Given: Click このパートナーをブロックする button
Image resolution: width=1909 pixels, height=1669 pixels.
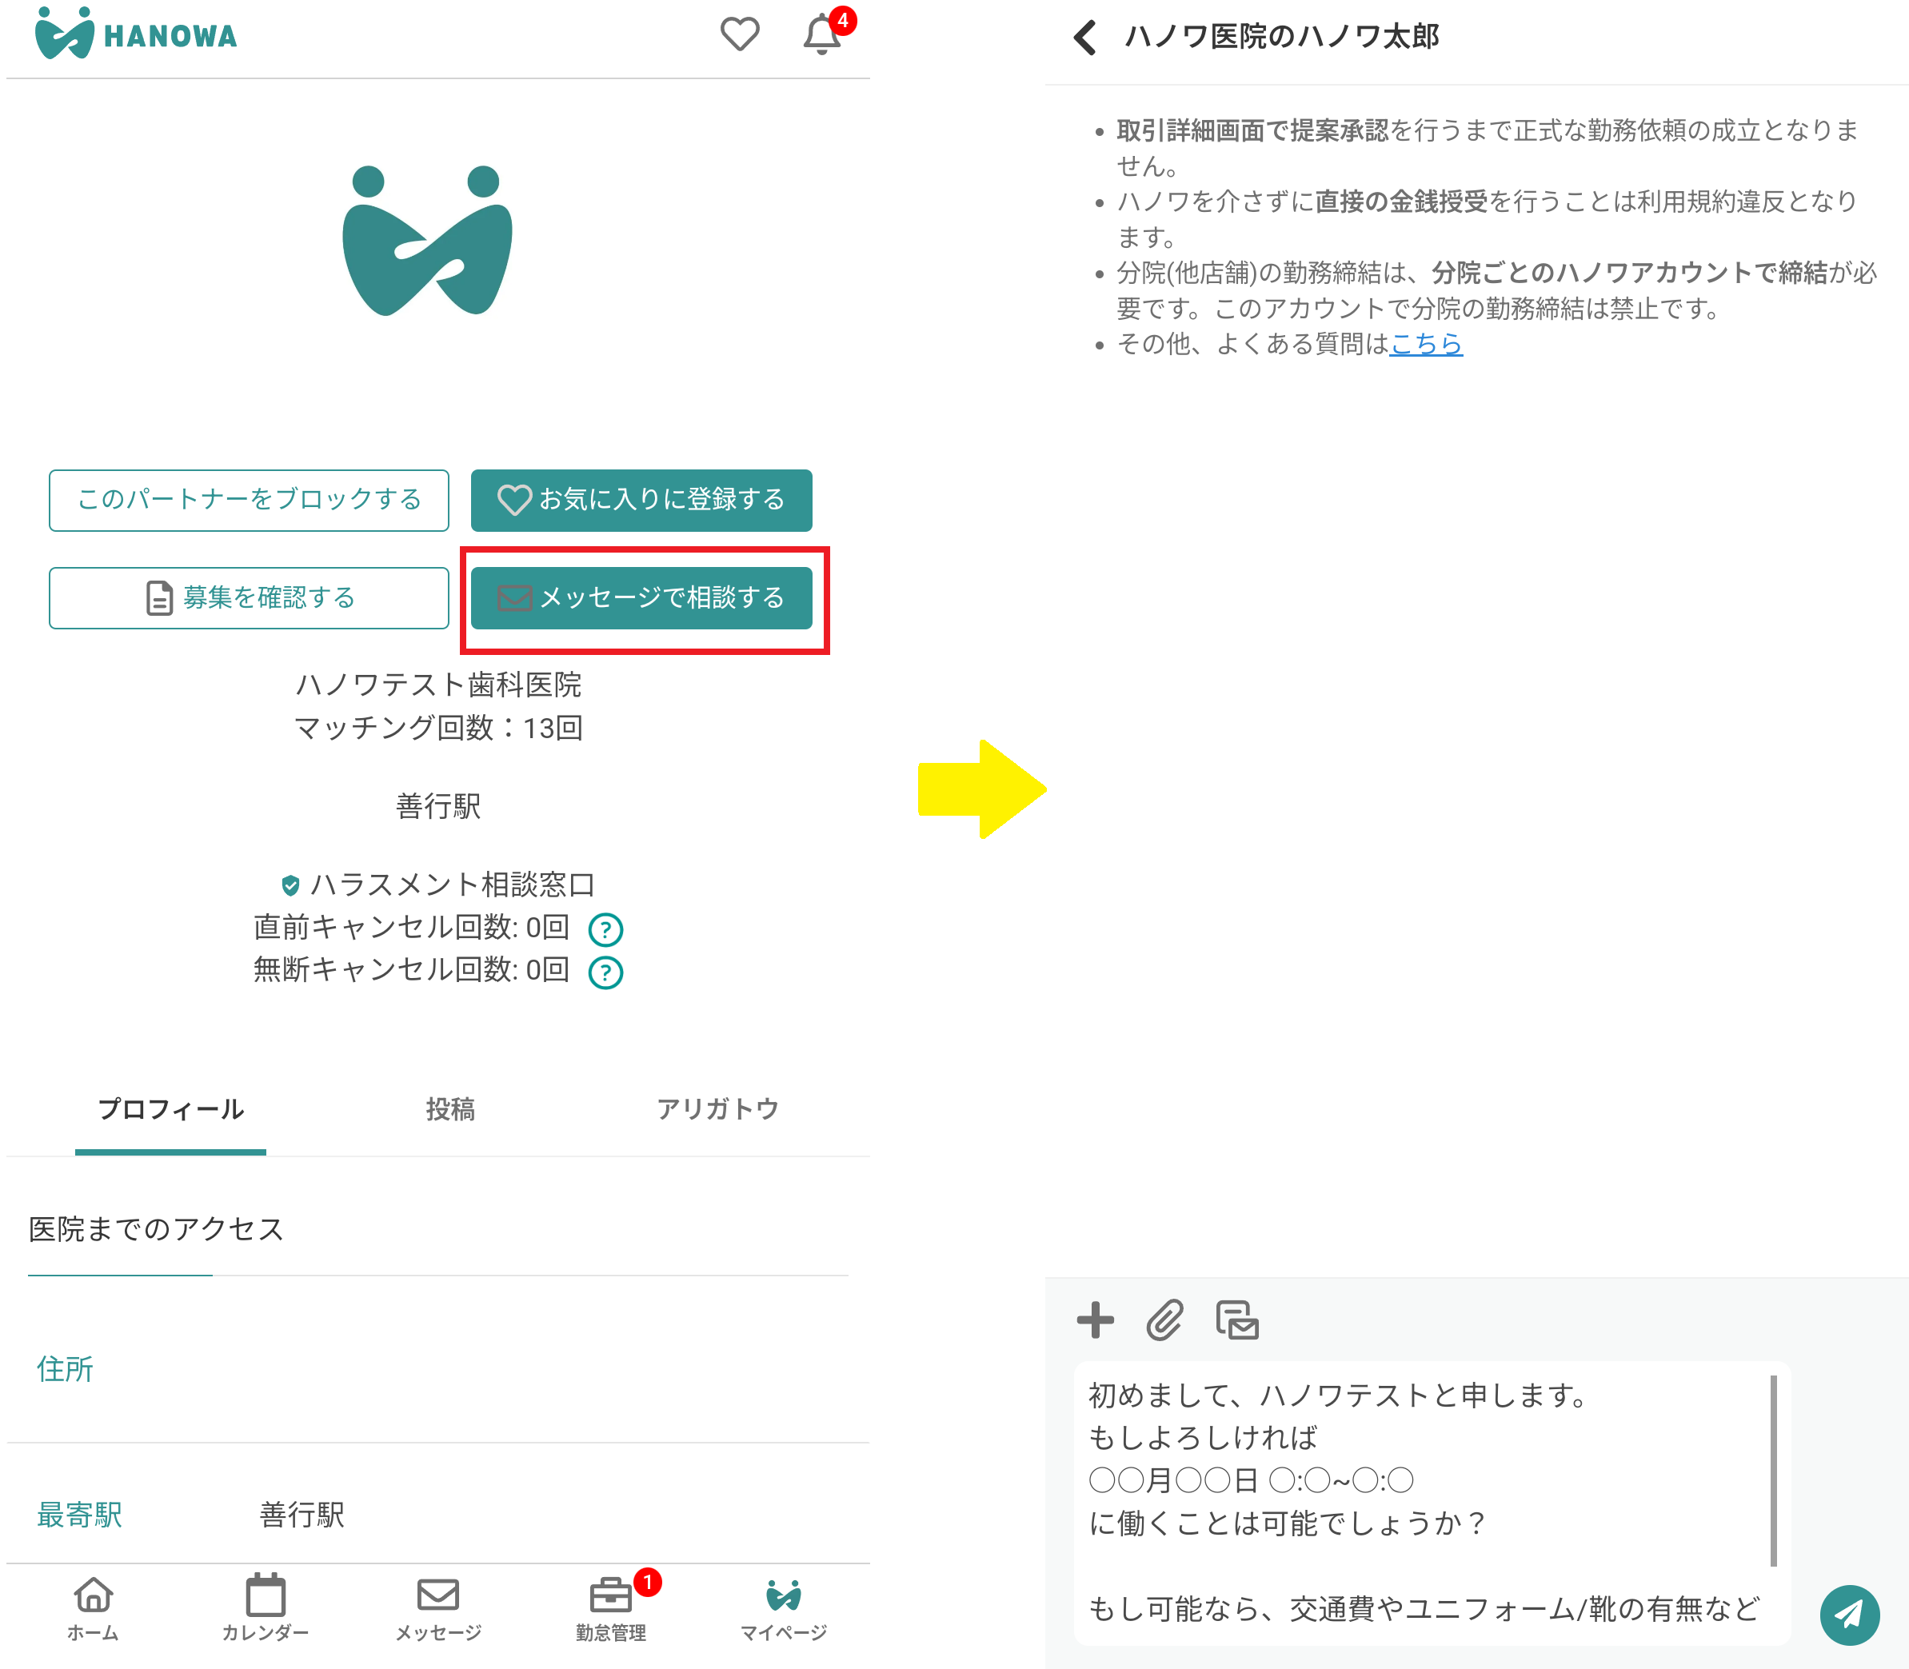Looking at the screenshot, I should 249,500.
